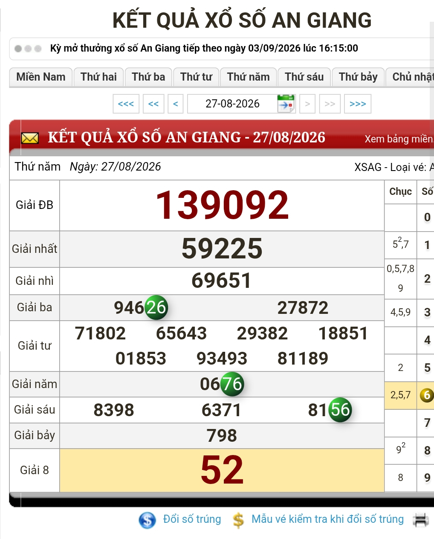Click the gold dollar sign icon
Screen dimensions: 434x539
(238, 520)
